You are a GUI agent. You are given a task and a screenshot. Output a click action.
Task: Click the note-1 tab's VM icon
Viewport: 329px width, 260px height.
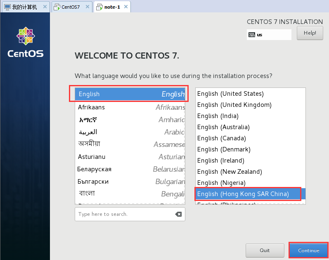[x=99, y=7]
